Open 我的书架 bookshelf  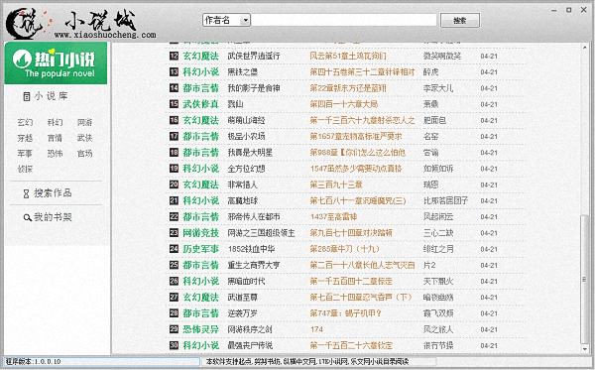[53, 217]
